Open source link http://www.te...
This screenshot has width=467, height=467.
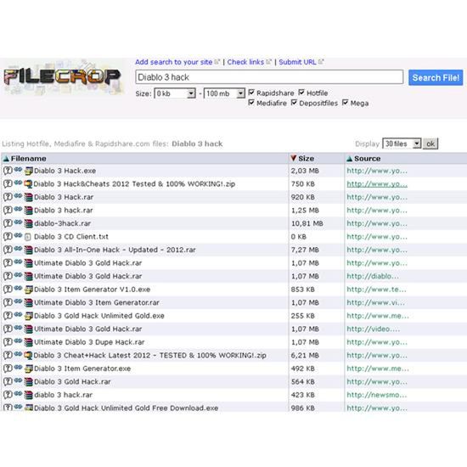point(376,290)
